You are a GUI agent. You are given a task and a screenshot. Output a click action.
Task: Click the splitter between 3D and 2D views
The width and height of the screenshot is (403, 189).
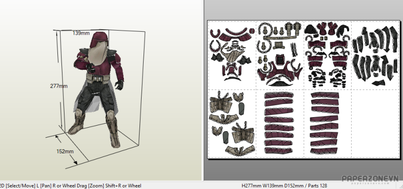tap(203, 90)
